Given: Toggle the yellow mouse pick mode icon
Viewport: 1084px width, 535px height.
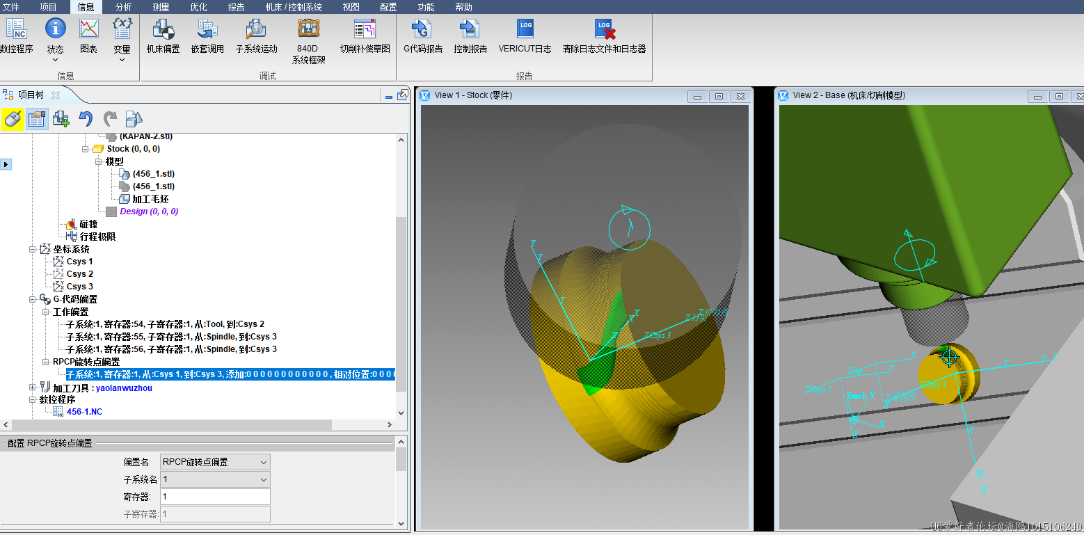Looking at the screenshot, I should [12, 119].
